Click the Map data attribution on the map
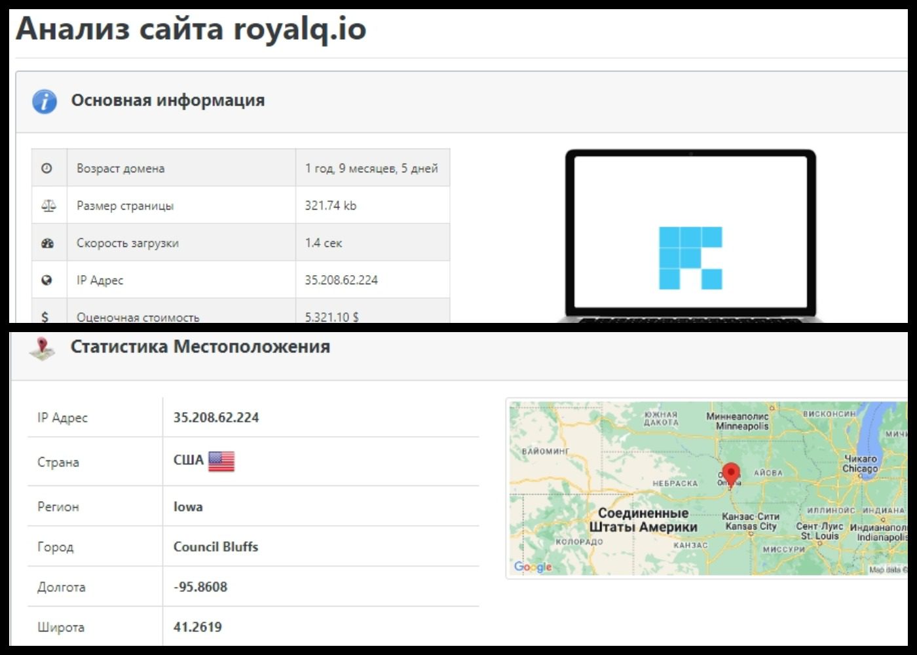This screenshot has height=655, width=917. coord(888,570)
